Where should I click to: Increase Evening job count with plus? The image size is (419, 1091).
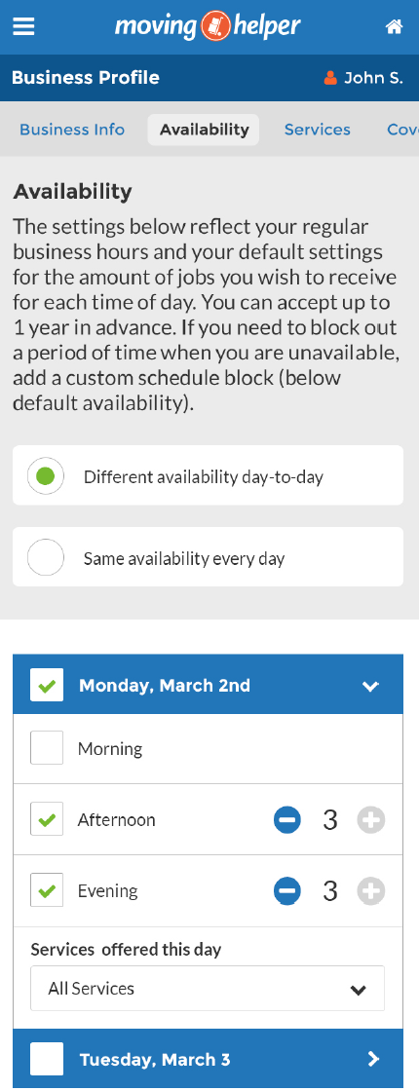pyautogui.click(x=371, y=891)
